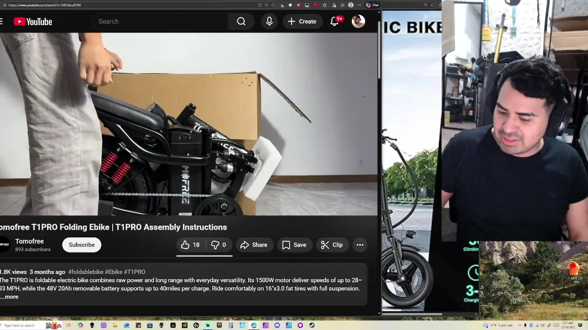
Task: Expand the description with ...more
Action: tap(9, 297)
